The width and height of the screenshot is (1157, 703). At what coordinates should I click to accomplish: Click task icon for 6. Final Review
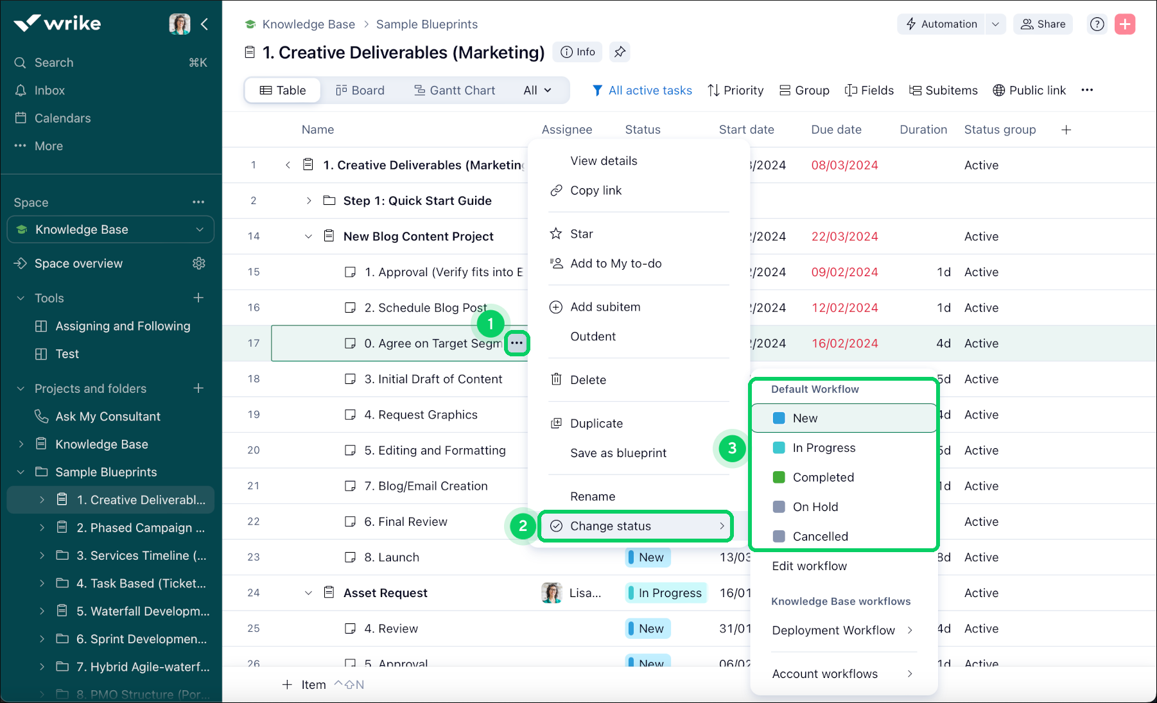[350, 522]
